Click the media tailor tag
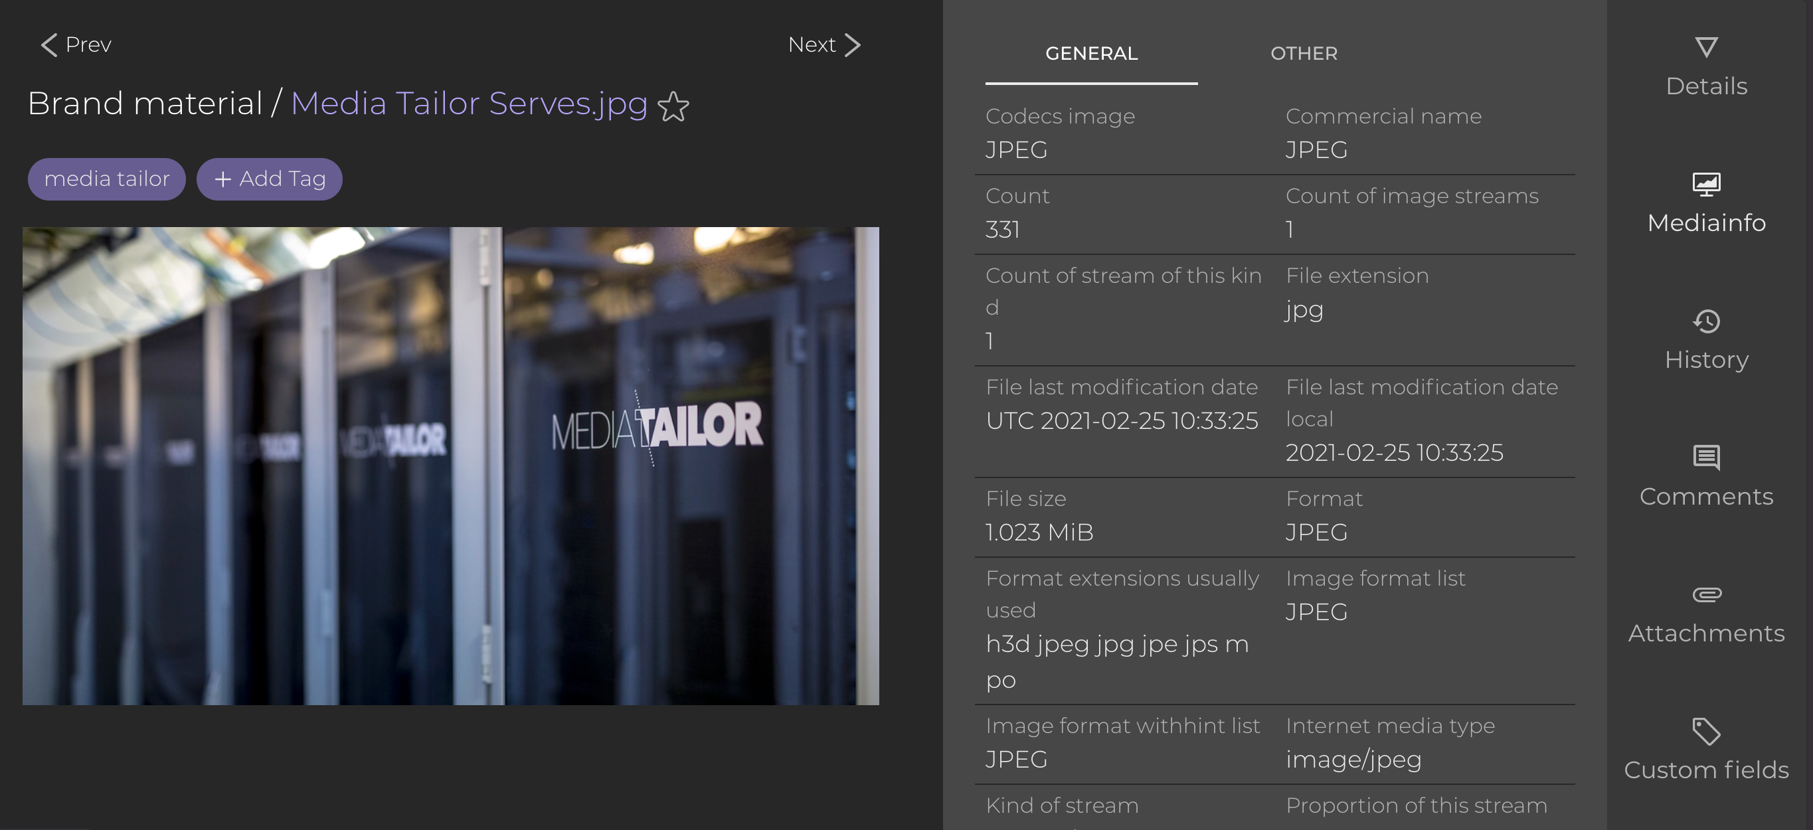Screen dimensions: 1813x830 (x=107, y=179)
